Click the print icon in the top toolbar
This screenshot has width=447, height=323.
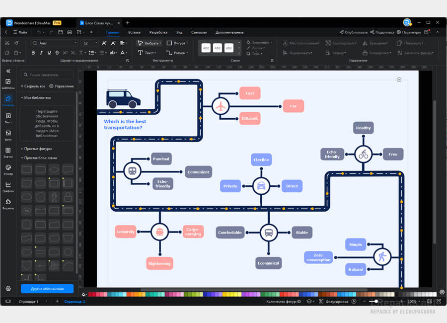click(x=70, y=32)
